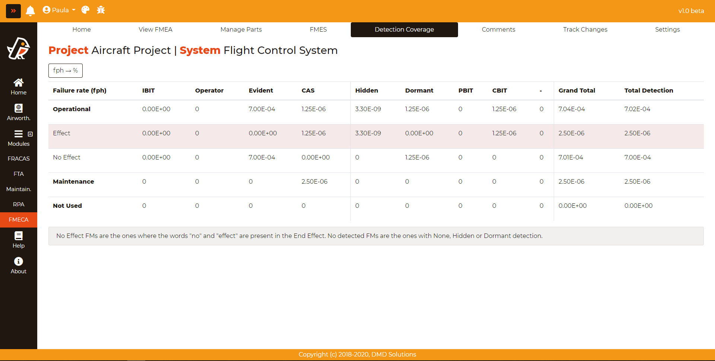Expand the sidebar with double-chevron button

[x=13, y=11]
